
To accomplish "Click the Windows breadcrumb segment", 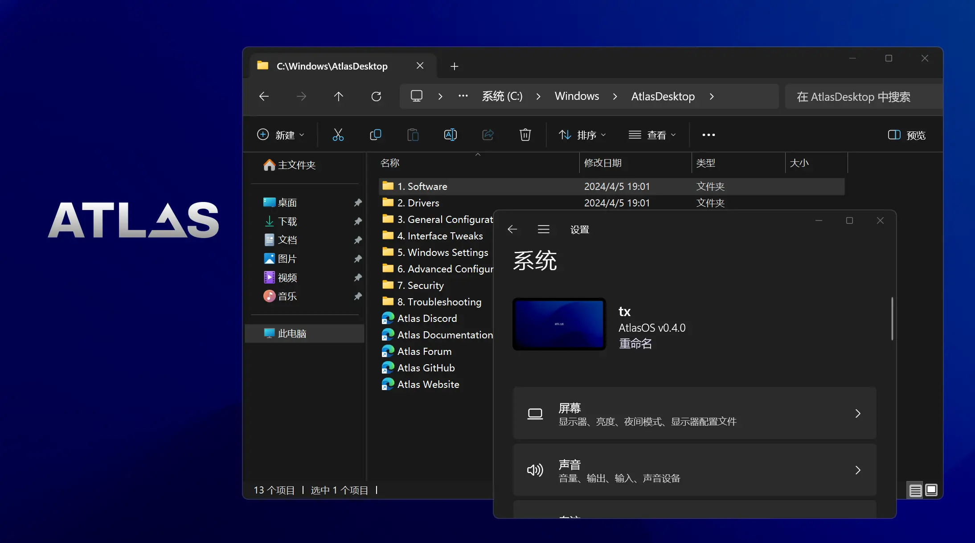I will pos(577,96).
